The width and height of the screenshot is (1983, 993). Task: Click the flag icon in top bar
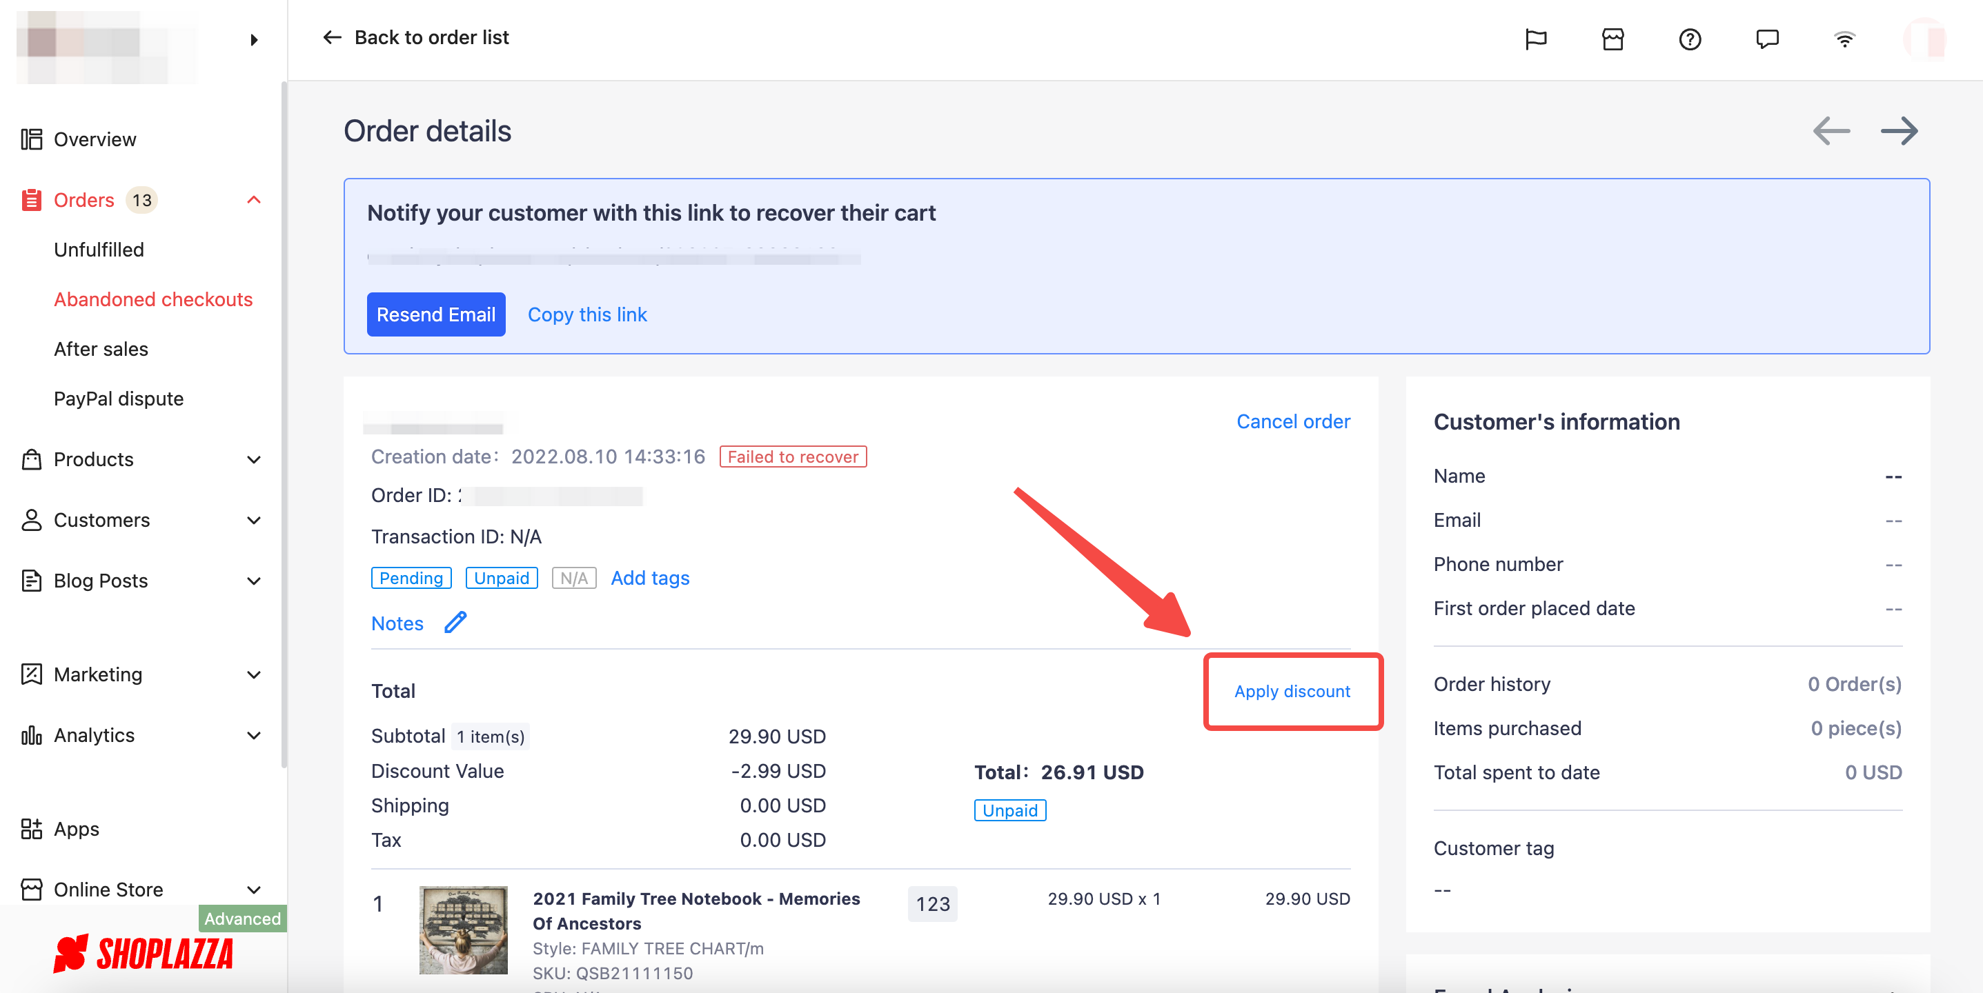(1536, 39)
